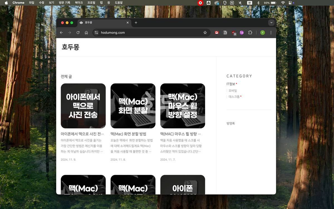Click the Notion menu bar icon

232,3
